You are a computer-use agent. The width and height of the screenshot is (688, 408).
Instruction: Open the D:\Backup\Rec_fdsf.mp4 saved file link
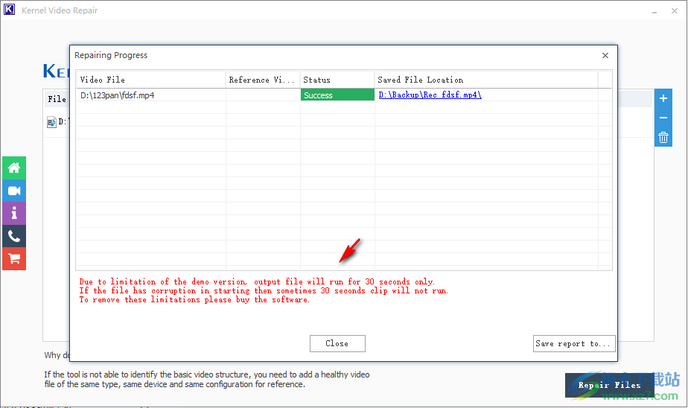point(430,95)
